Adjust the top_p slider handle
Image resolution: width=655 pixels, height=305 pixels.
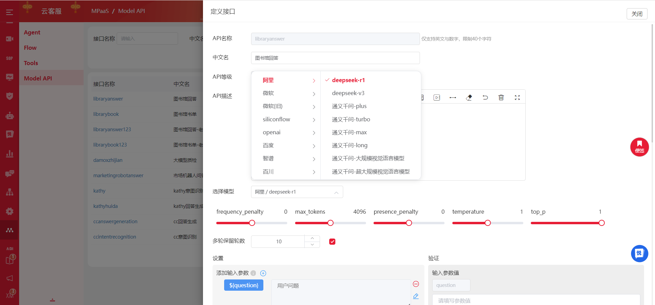pos(601,223)
